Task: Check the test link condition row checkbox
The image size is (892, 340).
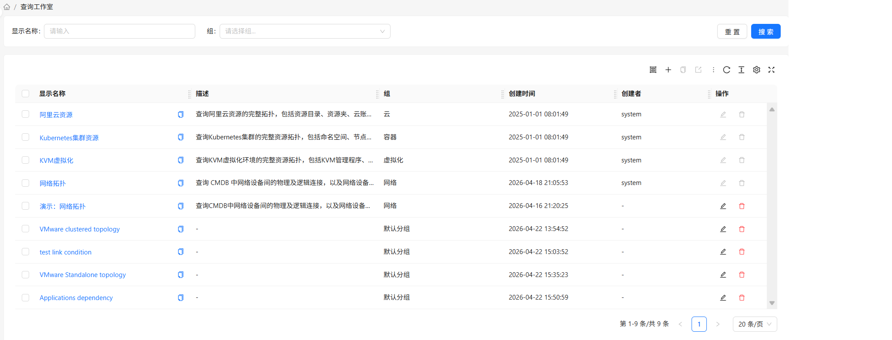Action: [26, 252]
